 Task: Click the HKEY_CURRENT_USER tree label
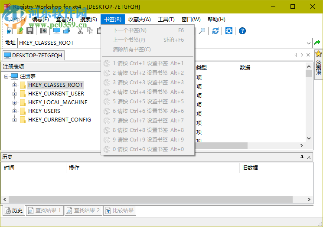point(56,94)
